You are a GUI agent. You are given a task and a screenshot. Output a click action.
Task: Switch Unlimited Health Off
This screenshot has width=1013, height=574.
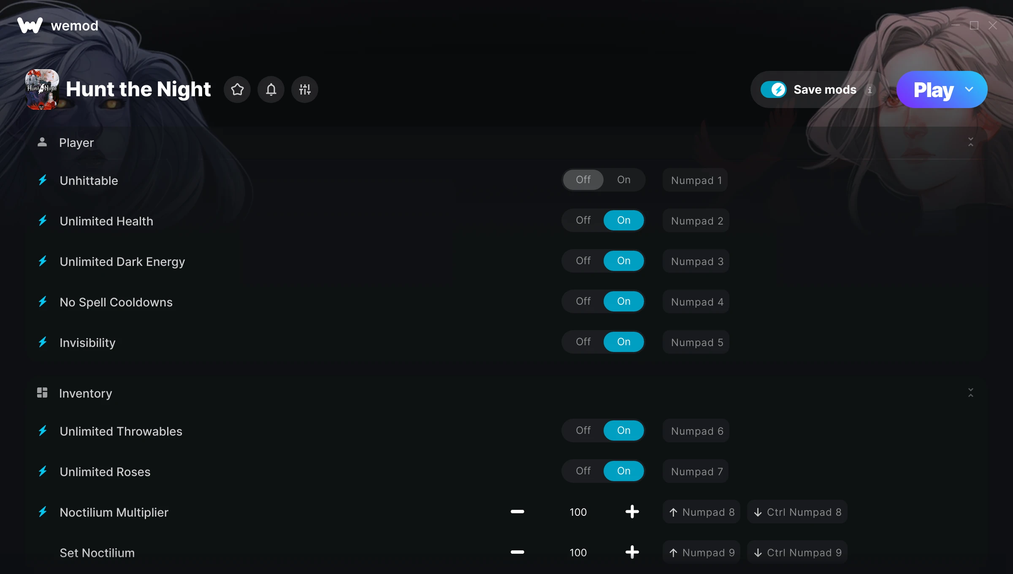[x=583, y=220]
